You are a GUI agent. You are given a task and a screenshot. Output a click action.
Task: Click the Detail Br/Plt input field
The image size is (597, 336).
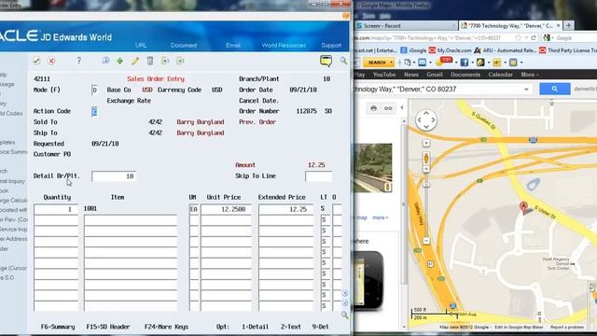point(114,176)
